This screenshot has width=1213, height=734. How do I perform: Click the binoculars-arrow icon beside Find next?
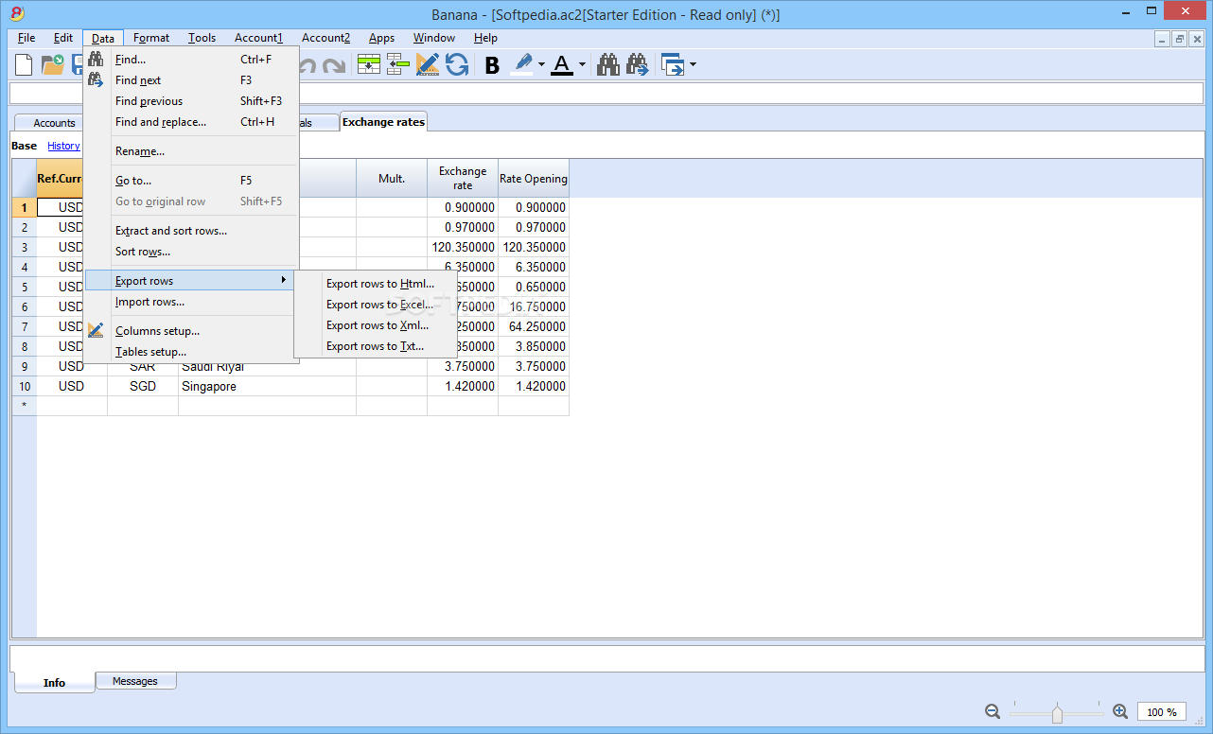[x=96, y=80]
